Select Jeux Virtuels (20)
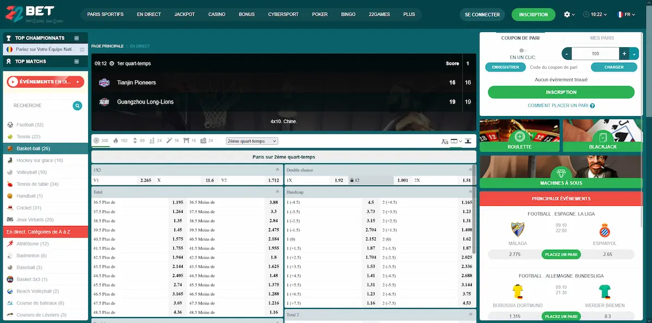The image size is (652, 323). (45, 219)
